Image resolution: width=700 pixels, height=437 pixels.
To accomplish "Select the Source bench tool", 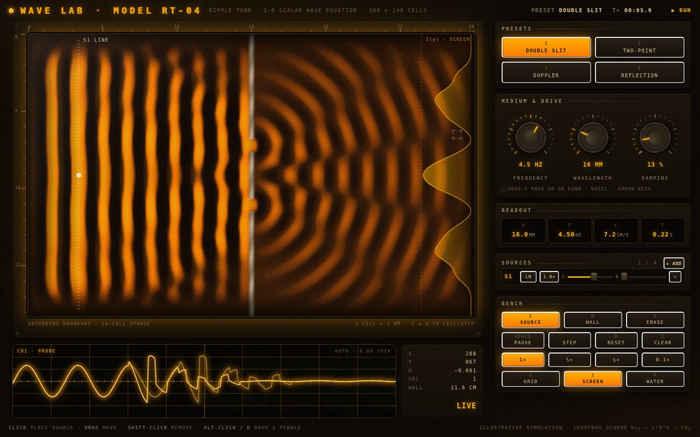I will point(530,320).
